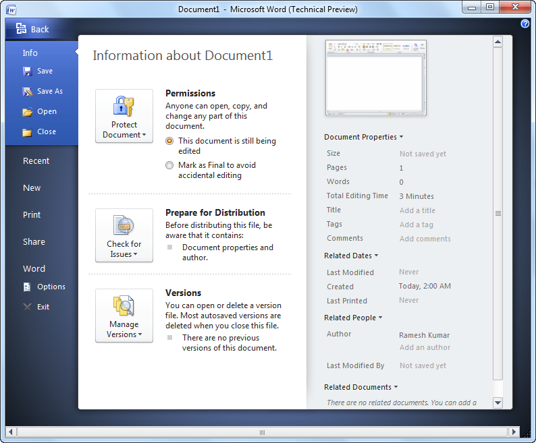
Task: Click the document preview thumbnail
Action: pos(376,78)
